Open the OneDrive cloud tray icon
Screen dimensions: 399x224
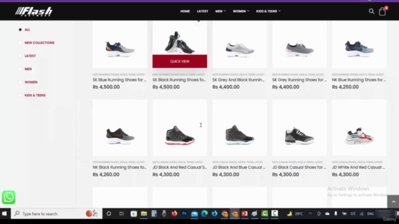[x=327, y=213]
